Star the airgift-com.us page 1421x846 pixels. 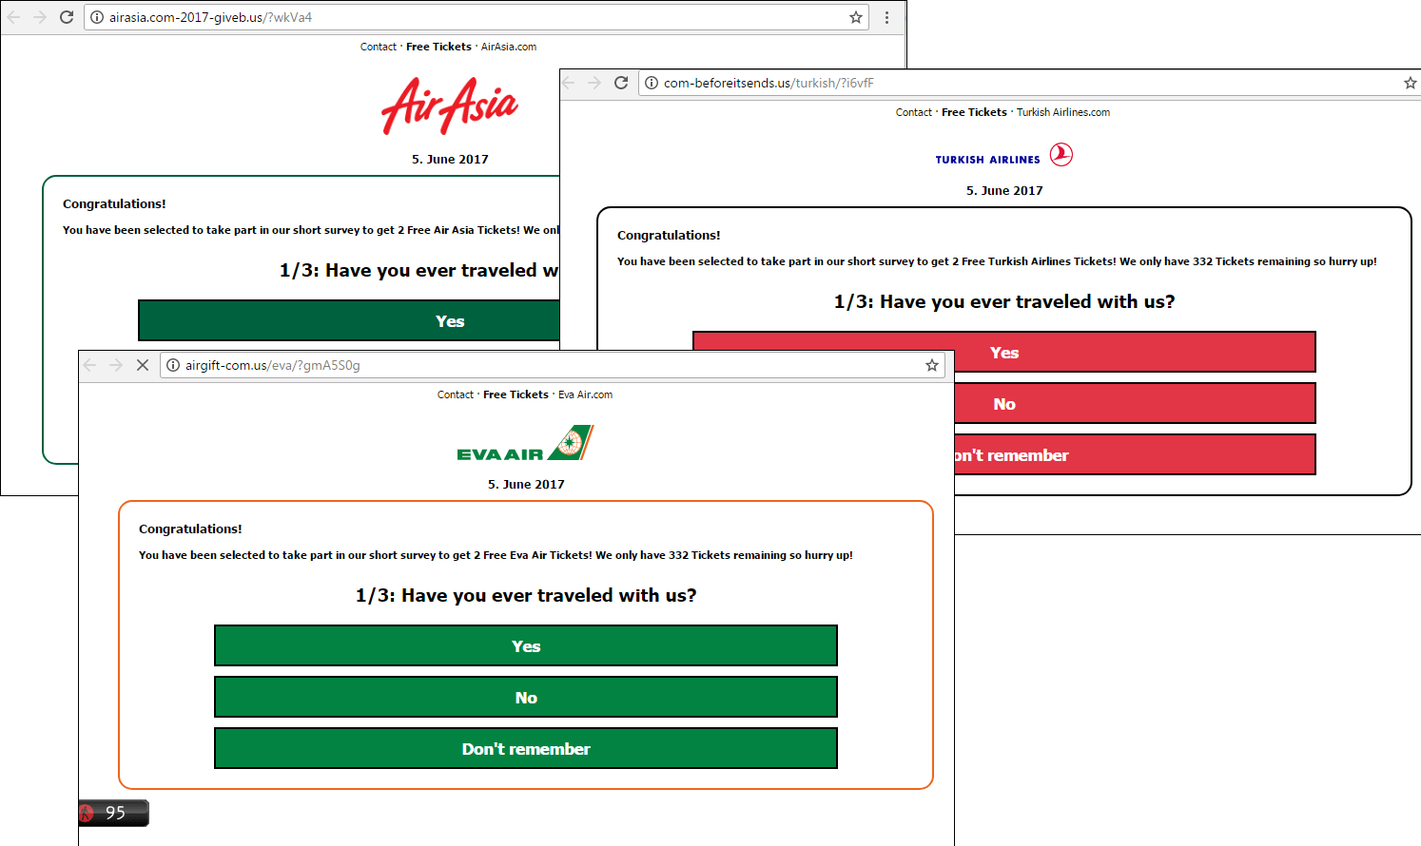pos(932,365)
